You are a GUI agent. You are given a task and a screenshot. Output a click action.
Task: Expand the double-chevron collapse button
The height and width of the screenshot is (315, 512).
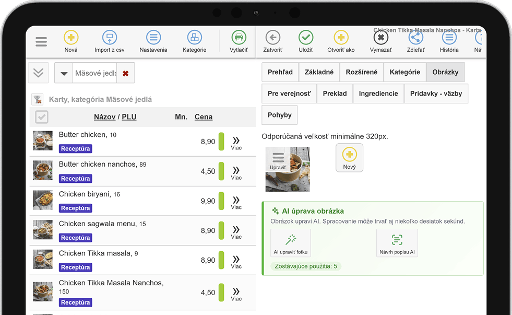click(x=39, y=73)
